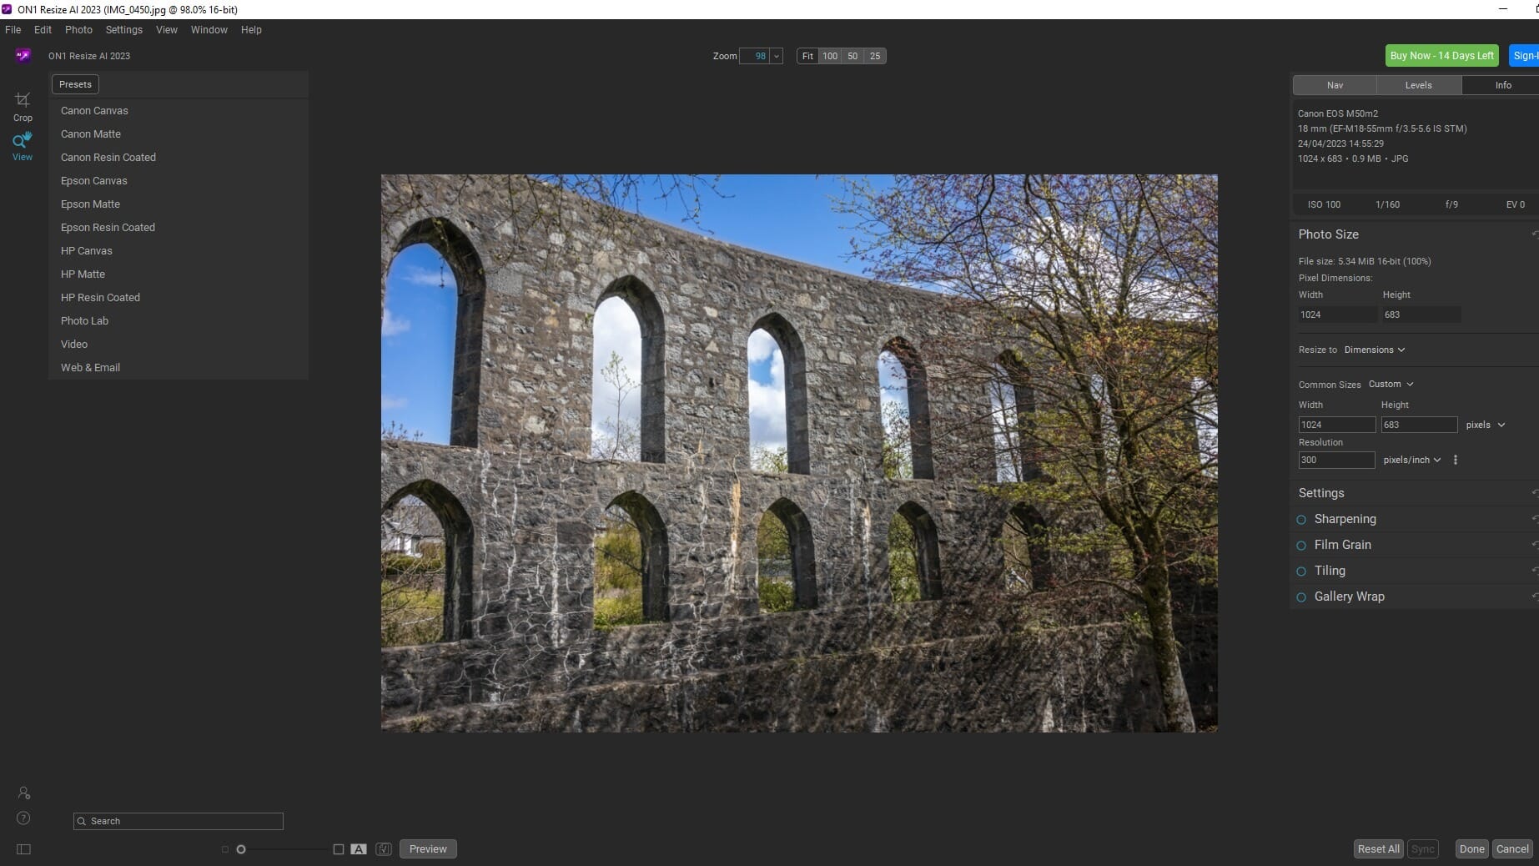Image resolution: width=1539 pixels, height=866 pixels.
Task: Enable the Gallery Wrap setting
Action: tap(1302, 597)
